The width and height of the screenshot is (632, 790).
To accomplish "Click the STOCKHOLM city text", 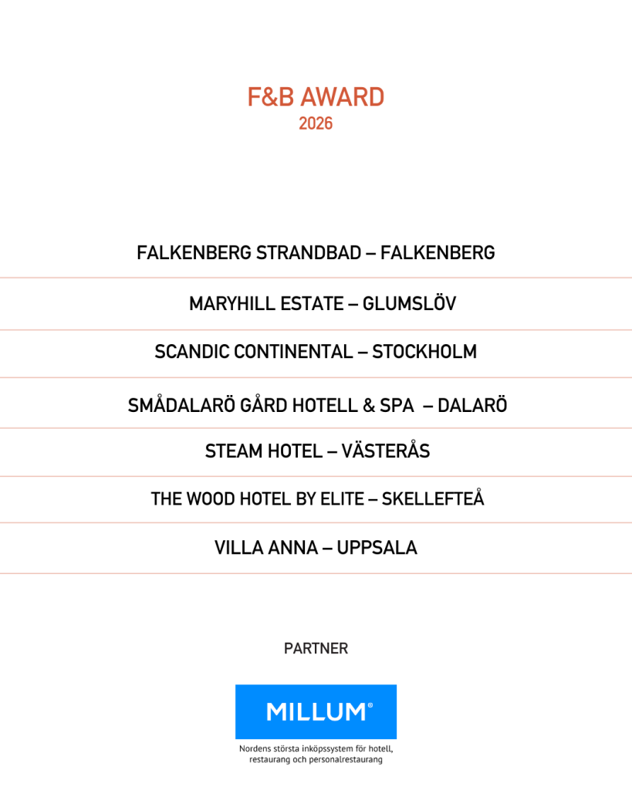I will pos(424,352).
